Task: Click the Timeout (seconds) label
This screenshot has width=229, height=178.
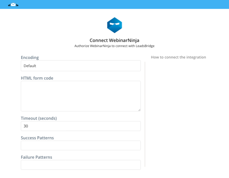Action: (x=39, y=118)
